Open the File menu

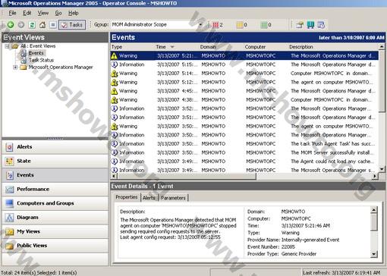click(x=12, y=13)
